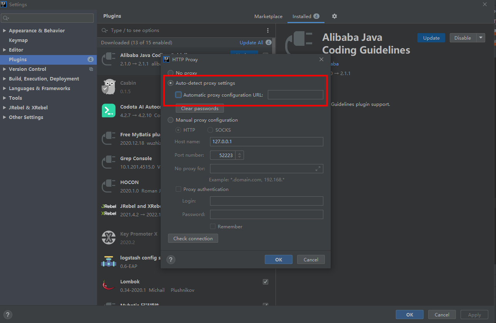
Task: Click Update All plugins link
Action: pyautogui.click(x=251, y=42)
